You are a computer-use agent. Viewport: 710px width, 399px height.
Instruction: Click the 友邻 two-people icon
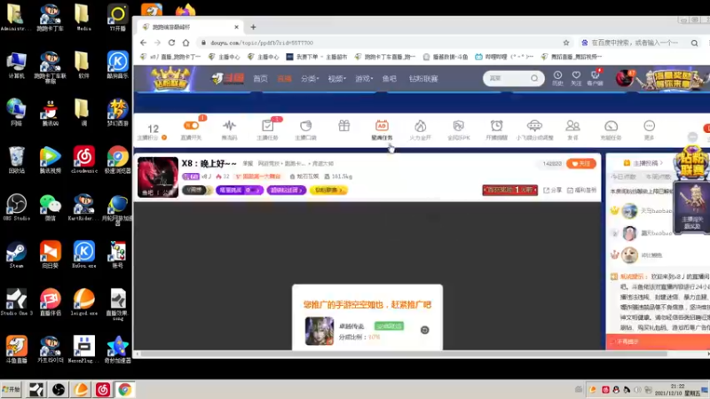click(572, 125)
